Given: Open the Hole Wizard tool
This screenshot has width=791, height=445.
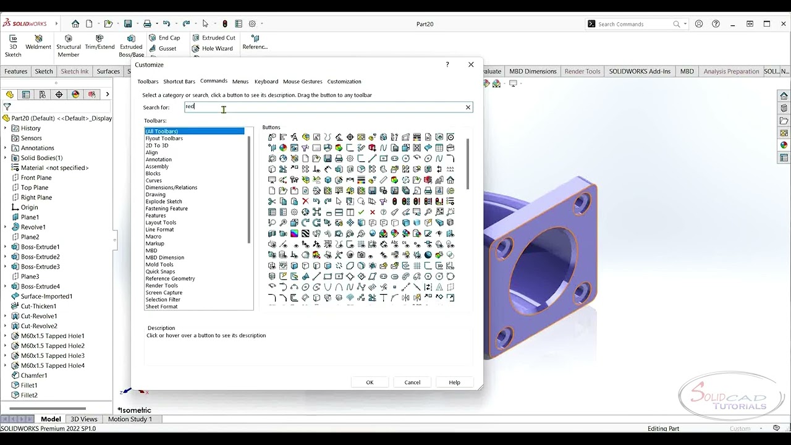Looking at the screenshot, I should pyautogui.click(x=212, y=48).
